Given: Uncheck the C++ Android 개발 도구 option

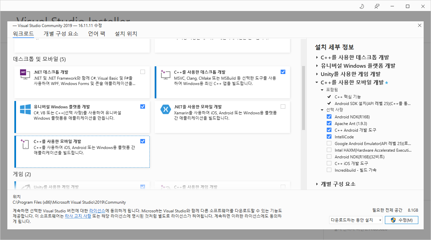Looking at the screenshot, I should pos(329,130).
